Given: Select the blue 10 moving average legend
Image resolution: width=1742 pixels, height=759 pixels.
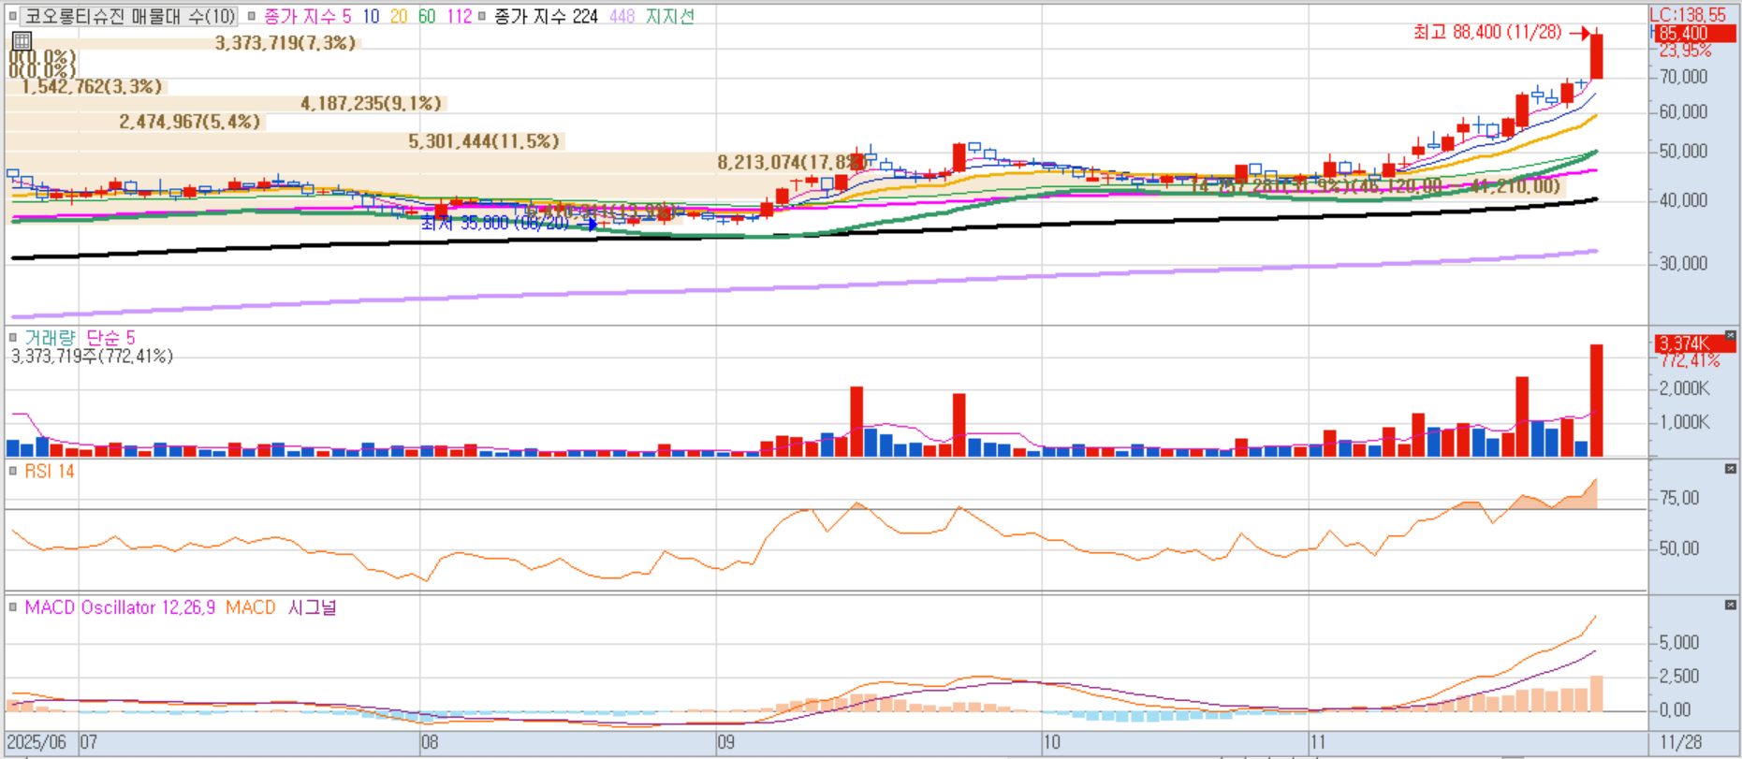Looking at the screenshot, I should click(371, 16).
